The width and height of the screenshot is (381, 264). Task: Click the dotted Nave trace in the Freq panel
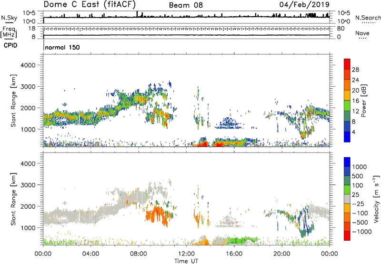186,29
